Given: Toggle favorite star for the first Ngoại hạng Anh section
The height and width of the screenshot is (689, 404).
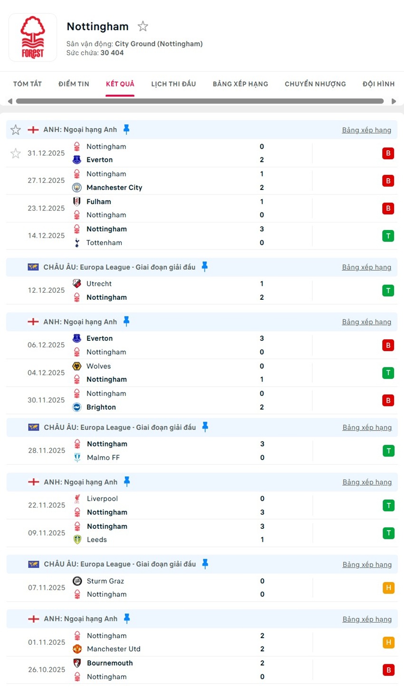Looking at the screenshot, I should pyautogui.click(x=16, y=130).
